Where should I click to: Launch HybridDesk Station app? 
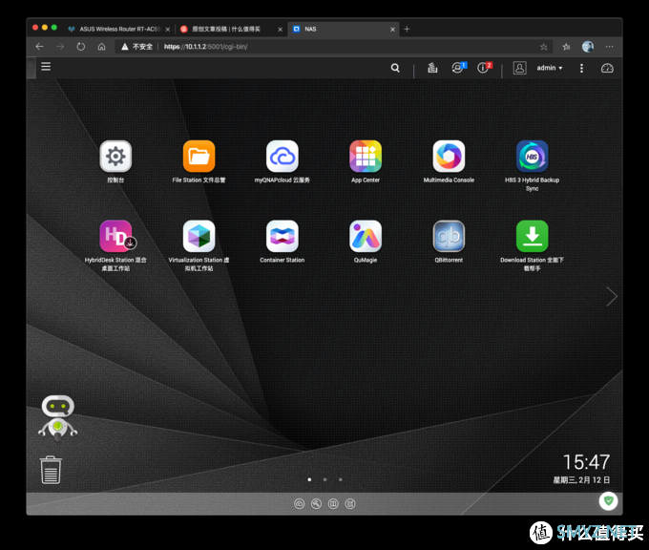[x=115, y=237]
